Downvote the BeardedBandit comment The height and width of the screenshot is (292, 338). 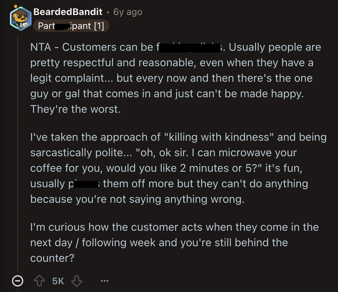tap(77, 281)
